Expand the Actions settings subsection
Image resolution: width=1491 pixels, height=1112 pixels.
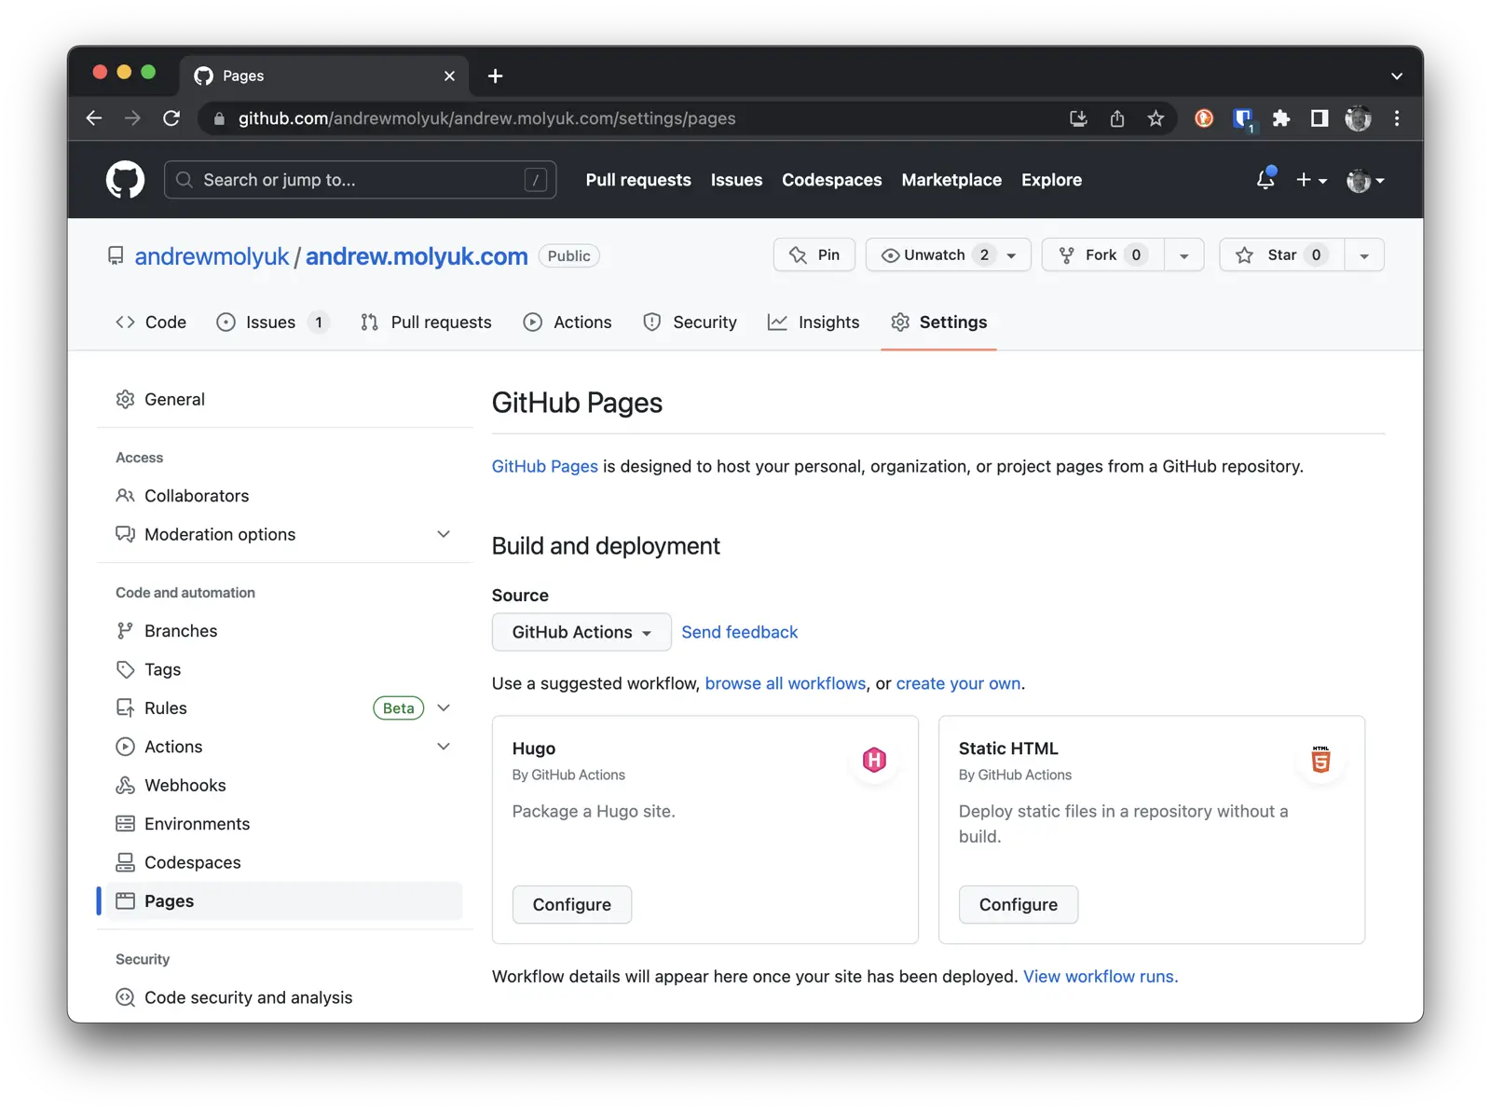coord(444,746)
